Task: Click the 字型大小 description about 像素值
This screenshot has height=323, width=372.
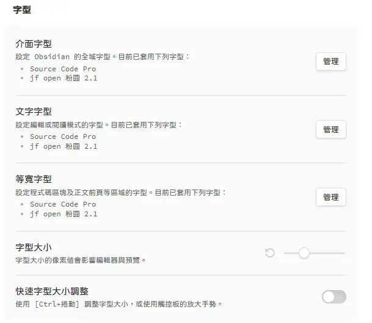Action: pyautogui.click(x=81, y=260)
